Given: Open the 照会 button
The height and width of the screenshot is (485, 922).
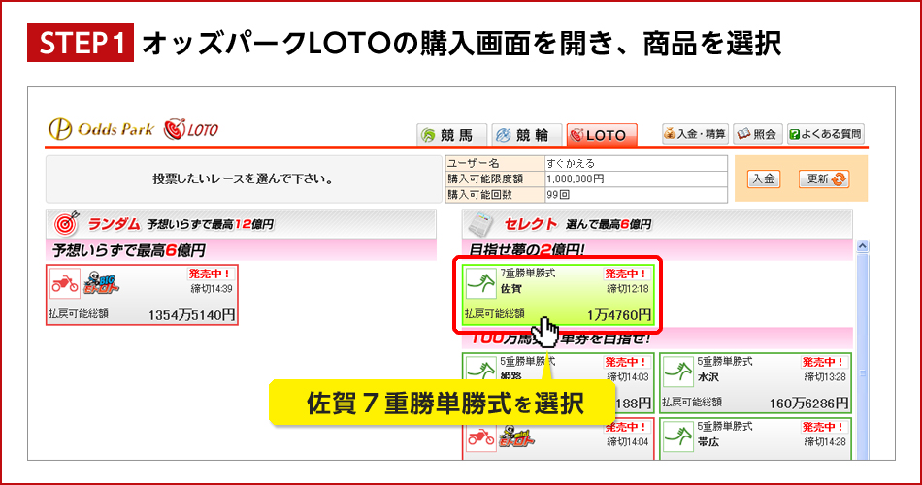Looking at the screenshot, I should (757, 134).
